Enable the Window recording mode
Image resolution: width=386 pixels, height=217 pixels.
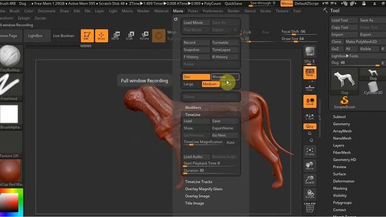[225, 77]
